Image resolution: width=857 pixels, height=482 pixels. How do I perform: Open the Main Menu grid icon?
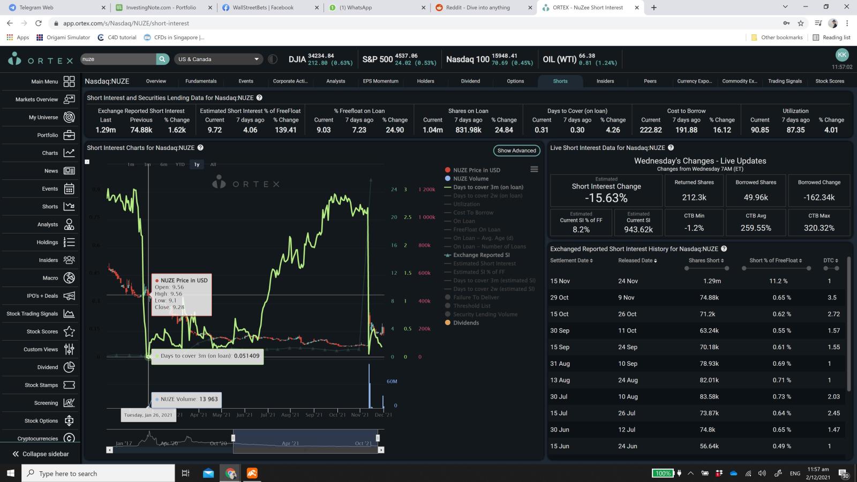click(69, 81)
